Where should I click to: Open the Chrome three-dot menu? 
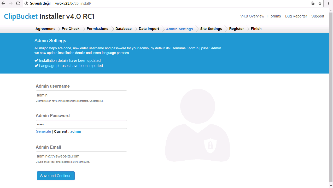328,3
